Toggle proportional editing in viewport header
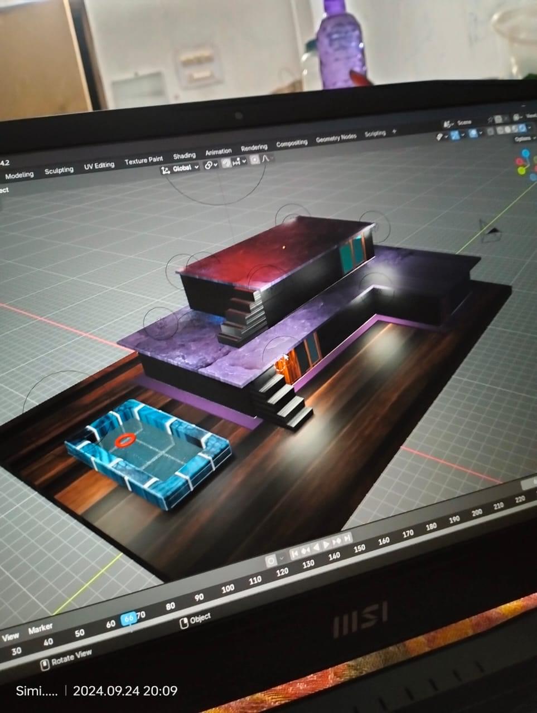This screenshot has height=713, width=537. point(254,160)
